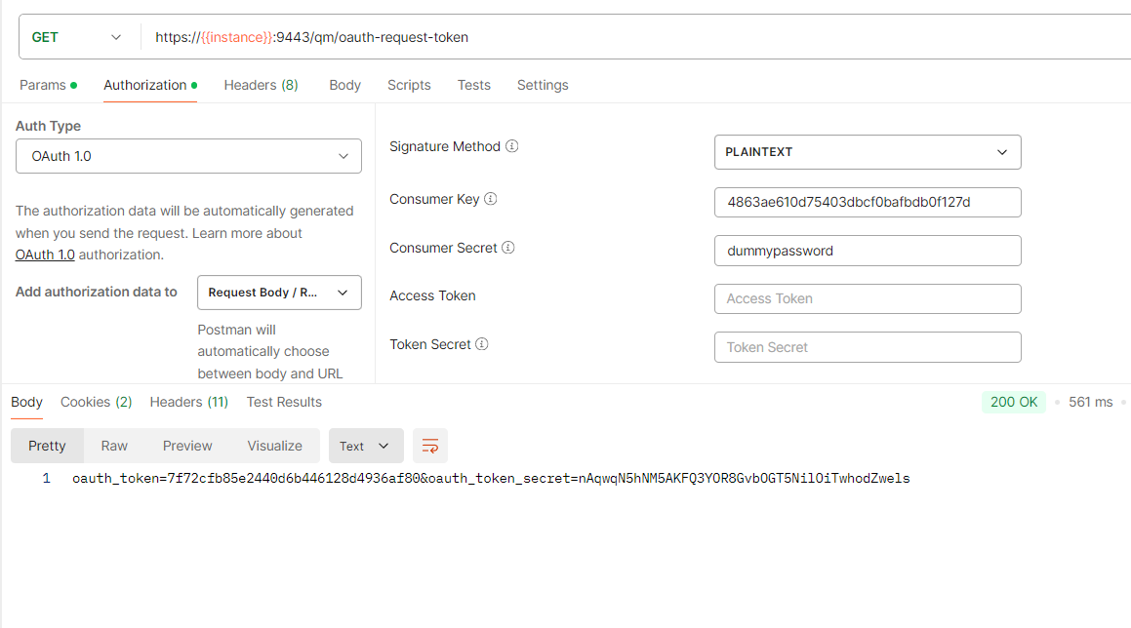Open the PLAINTEXT signature method dropdown
This screenshot has height=628, width=1131.
[867, 152]
